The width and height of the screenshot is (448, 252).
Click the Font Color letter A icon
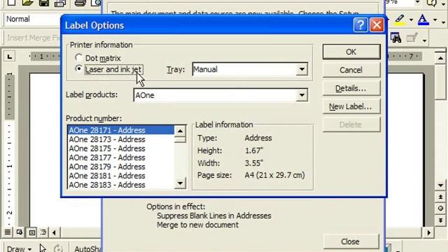pyautogui.click(x=423, y=20)
